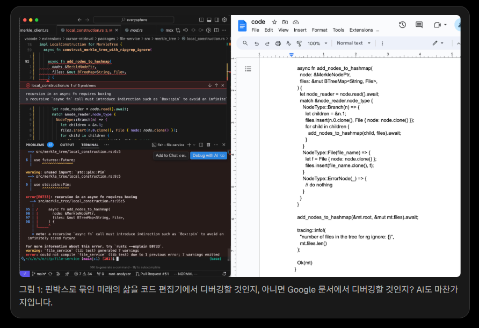Click the everysphere search box in the editor

pyautogui.click(x=134, y=20)
